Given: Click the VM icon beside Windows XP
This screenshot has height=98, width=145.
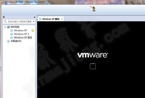Looking at the screenshot, I should (12, 30).
